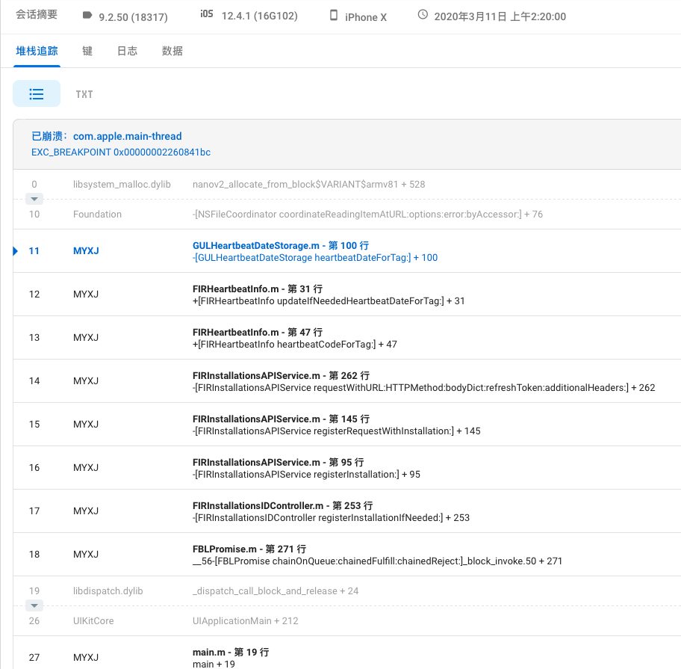Screen dimensions: 681x669
Task: Click the iOS version icon
Action: (207, 15)
